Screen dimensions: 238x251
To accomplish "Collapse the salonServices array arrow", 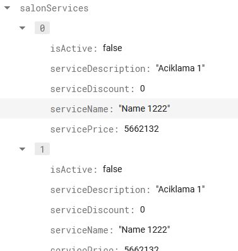I will click(7, 8).
